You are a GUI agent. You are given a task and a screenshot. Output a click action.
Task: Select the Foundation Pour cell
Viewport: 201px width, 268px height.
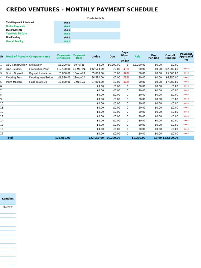39,69
